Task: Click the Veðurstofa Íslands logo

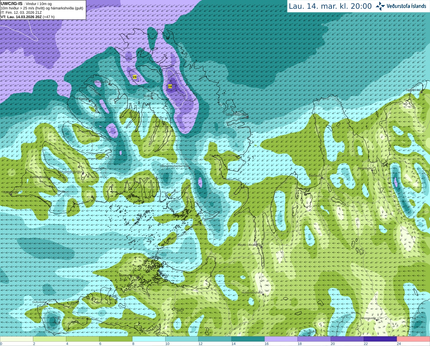Action: click(401, 6)
